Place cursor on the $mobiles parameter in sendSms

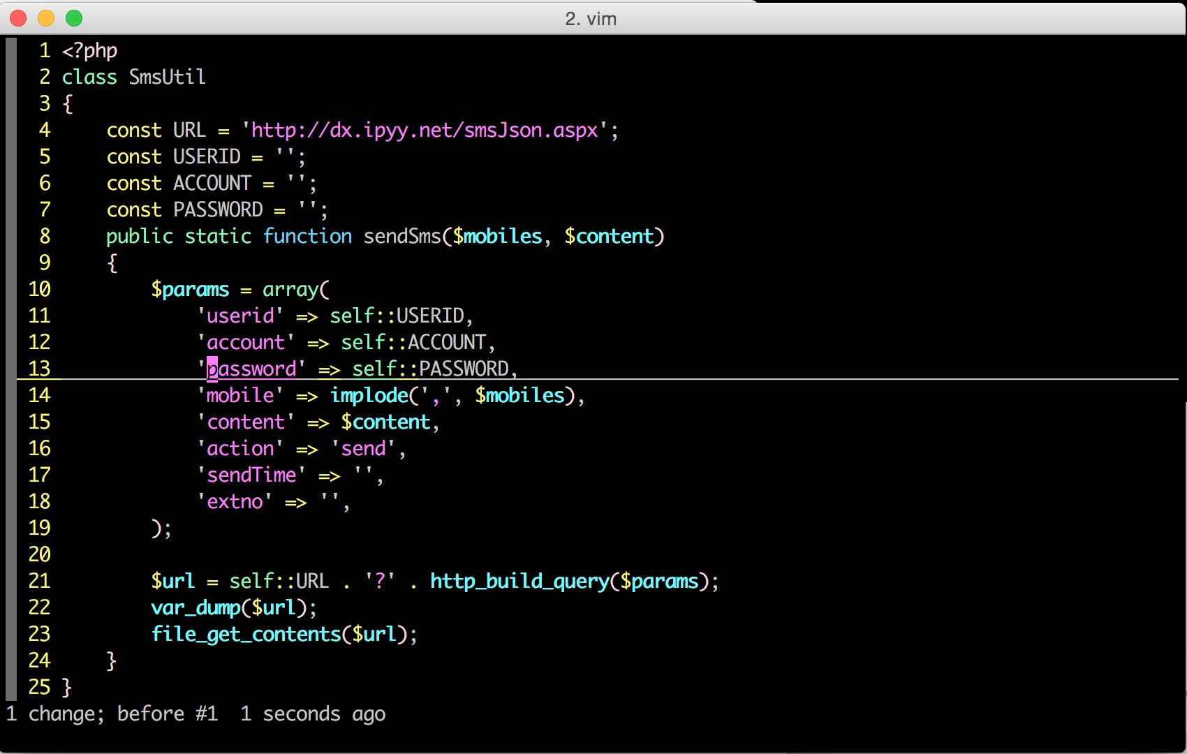pyautogui.click(x=497, y=237)
